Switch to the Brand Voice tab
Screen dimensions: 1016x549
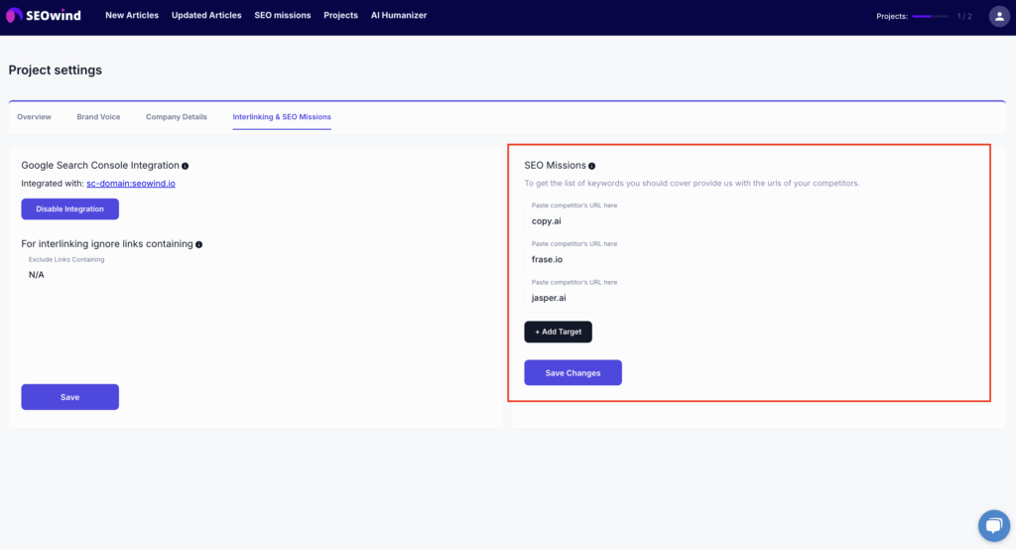pyautogui.click(x=98, y=117)
